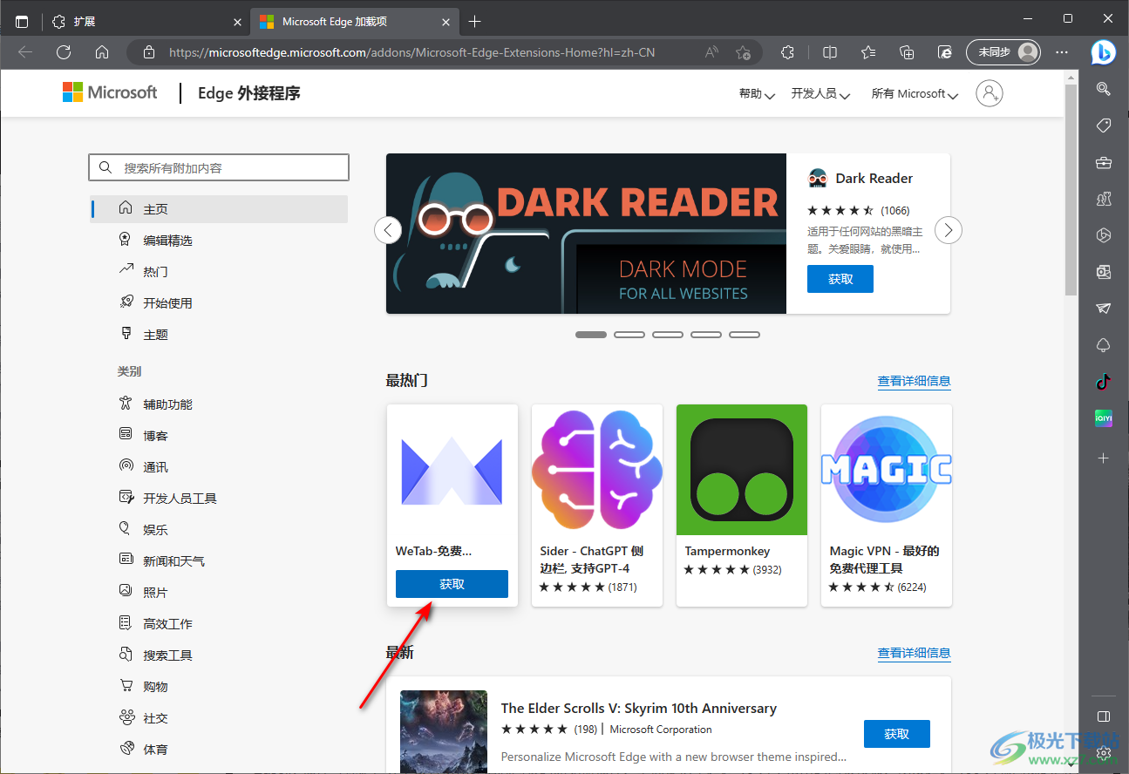The height and width of the screenshot is (774, 1129).
Task: Open the sidebar Shopping tag icon
Action: 1104,126
